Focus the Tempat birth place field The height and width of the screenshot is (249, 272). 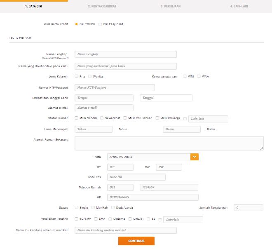click(x=104, y=98)
